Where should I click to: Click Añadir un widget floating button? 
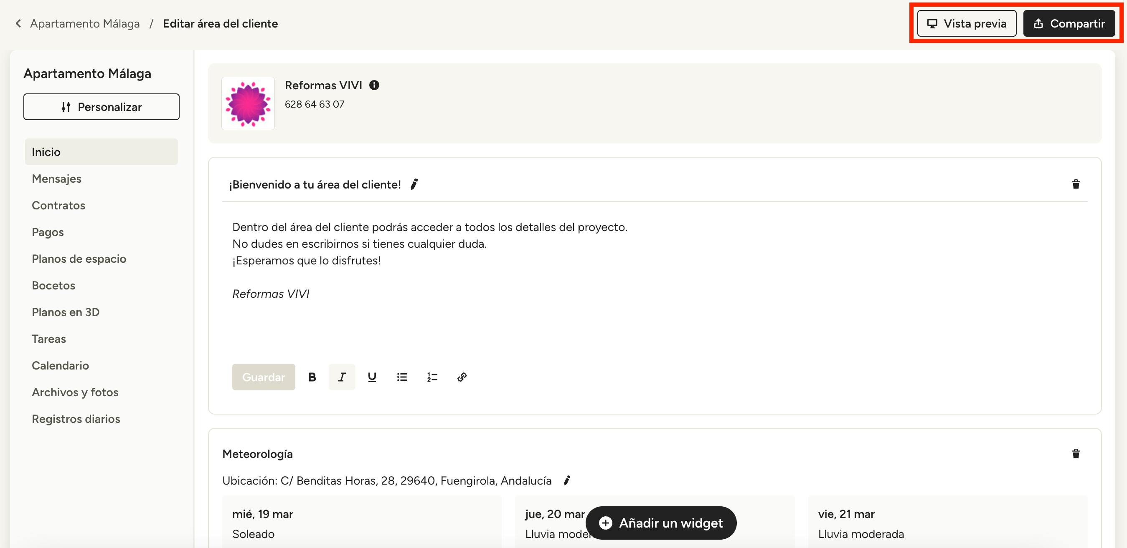click(661, 523)
